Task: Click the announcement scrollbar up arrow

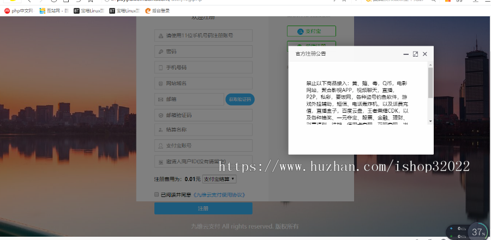Action: coord(430,65)
